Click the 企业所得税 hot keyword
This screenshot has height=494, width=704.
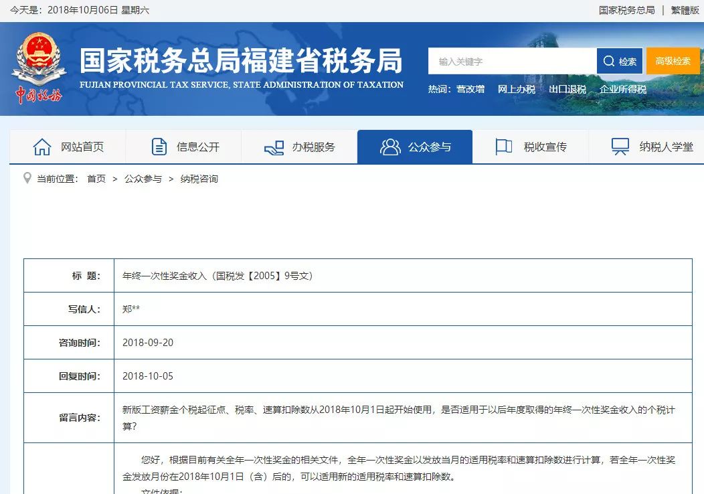pyautogui.click(x=623, y=90)
